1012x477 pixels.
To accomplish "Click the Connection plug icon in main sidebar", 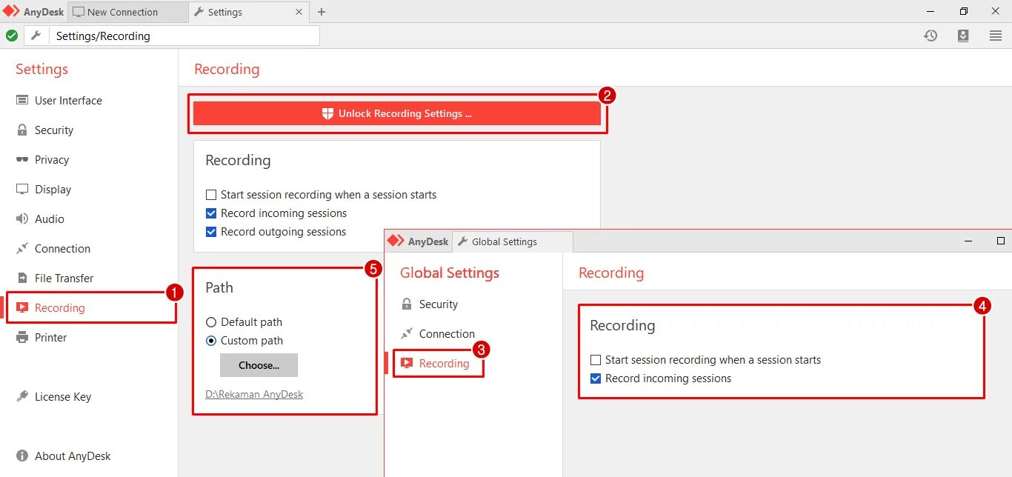I will 22,249.
